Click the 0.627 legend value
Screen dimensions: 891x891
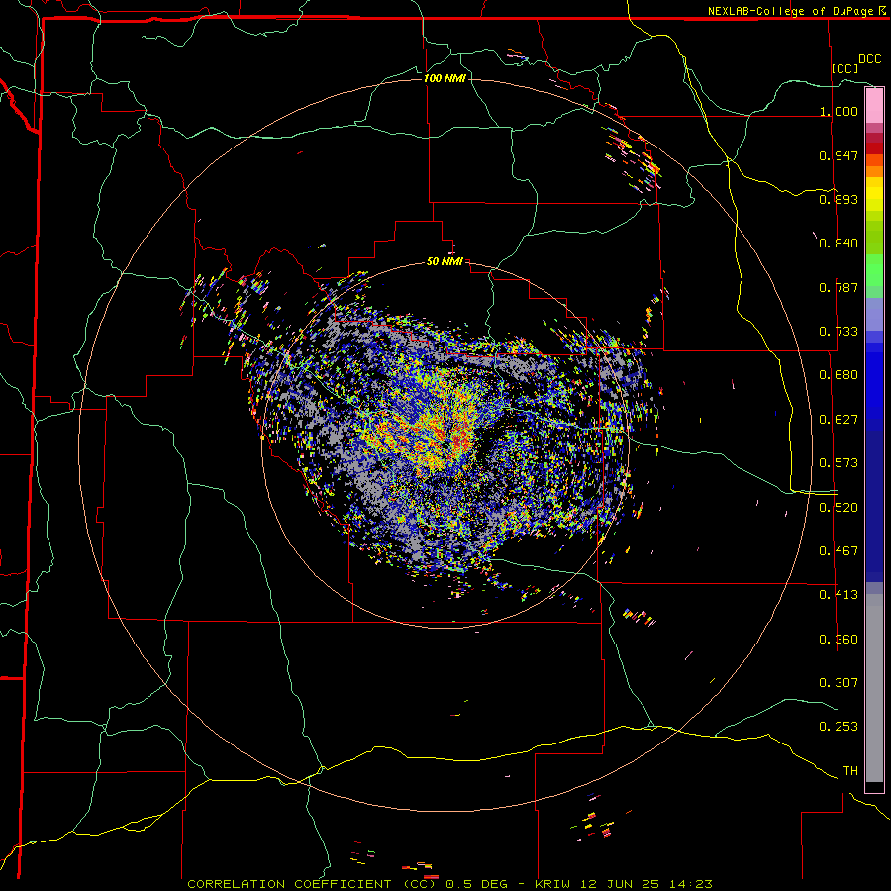[839, 420]
